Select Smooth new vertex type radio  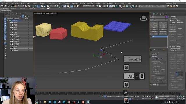coord(171,22)
